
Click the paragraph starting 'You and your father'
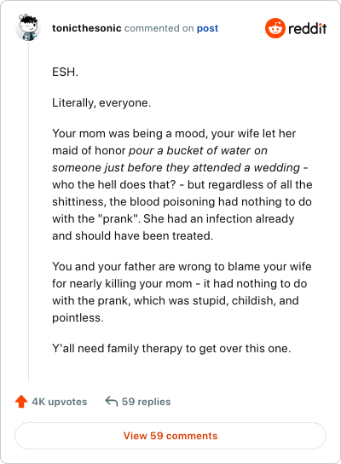pyautogui.click(x=182, y=292)
